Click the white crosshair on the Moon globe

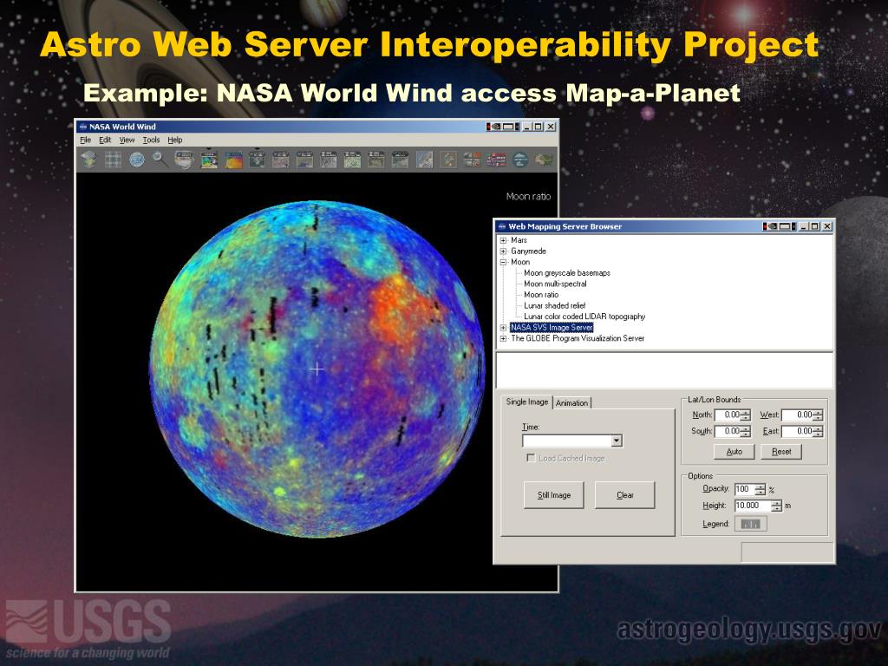(x=317, y=369)
